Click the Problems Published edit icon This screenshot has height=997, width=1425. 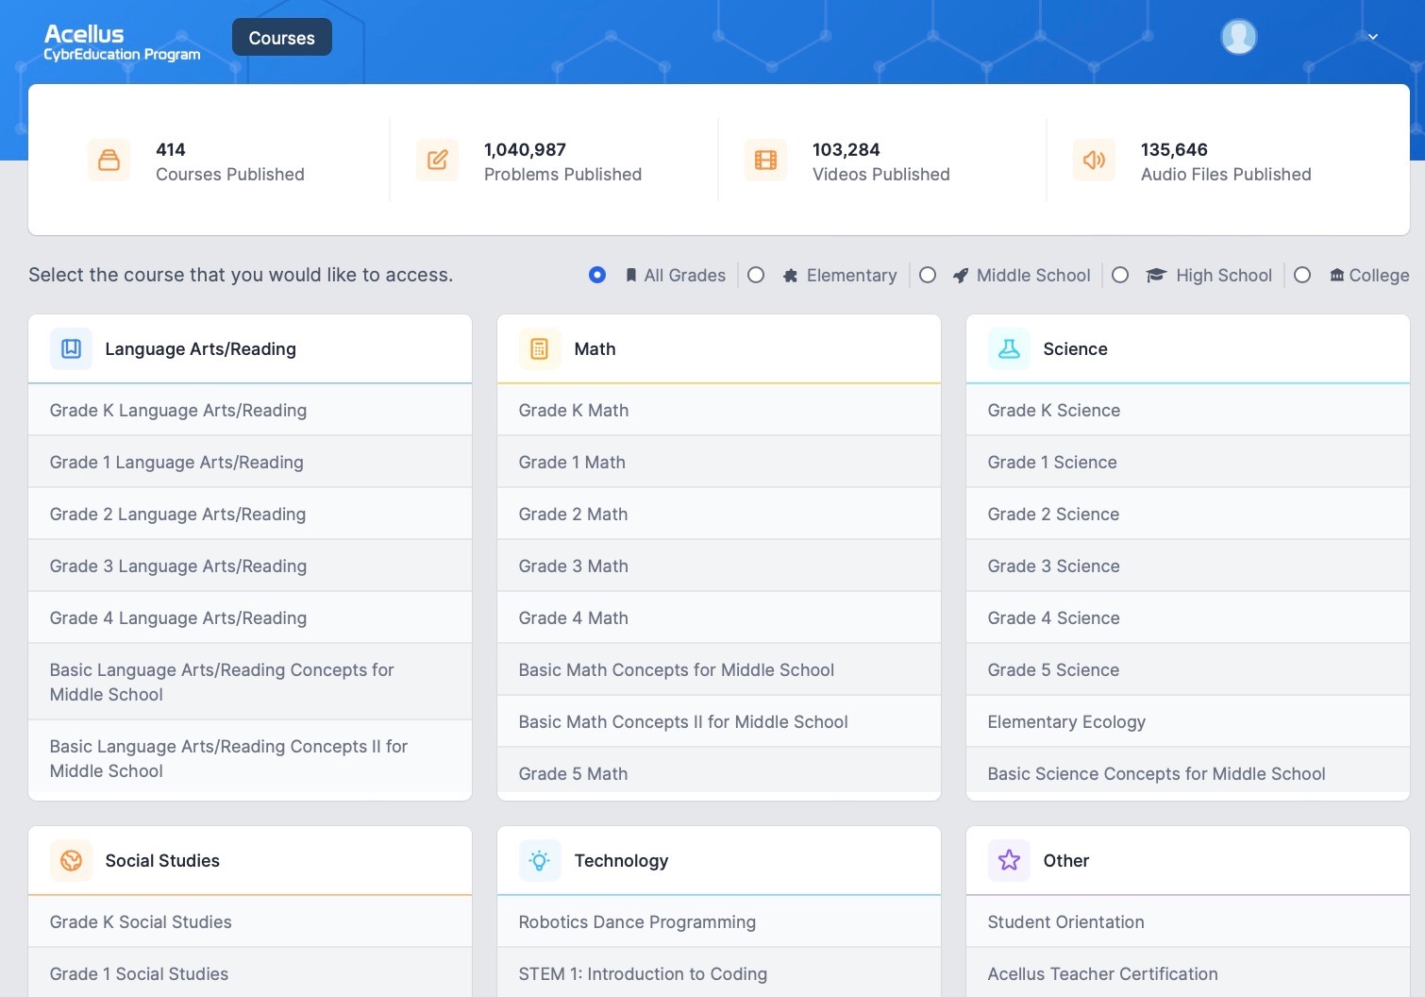click(x=438, y=160)
